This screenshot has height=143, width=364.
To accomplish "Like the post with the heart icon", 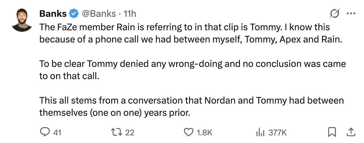I will click(x=188, y=132).
